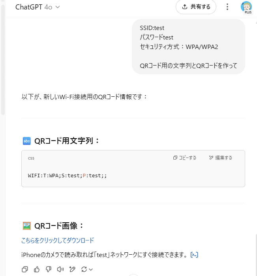Click the 共有する share button

[x=196, y=7]
